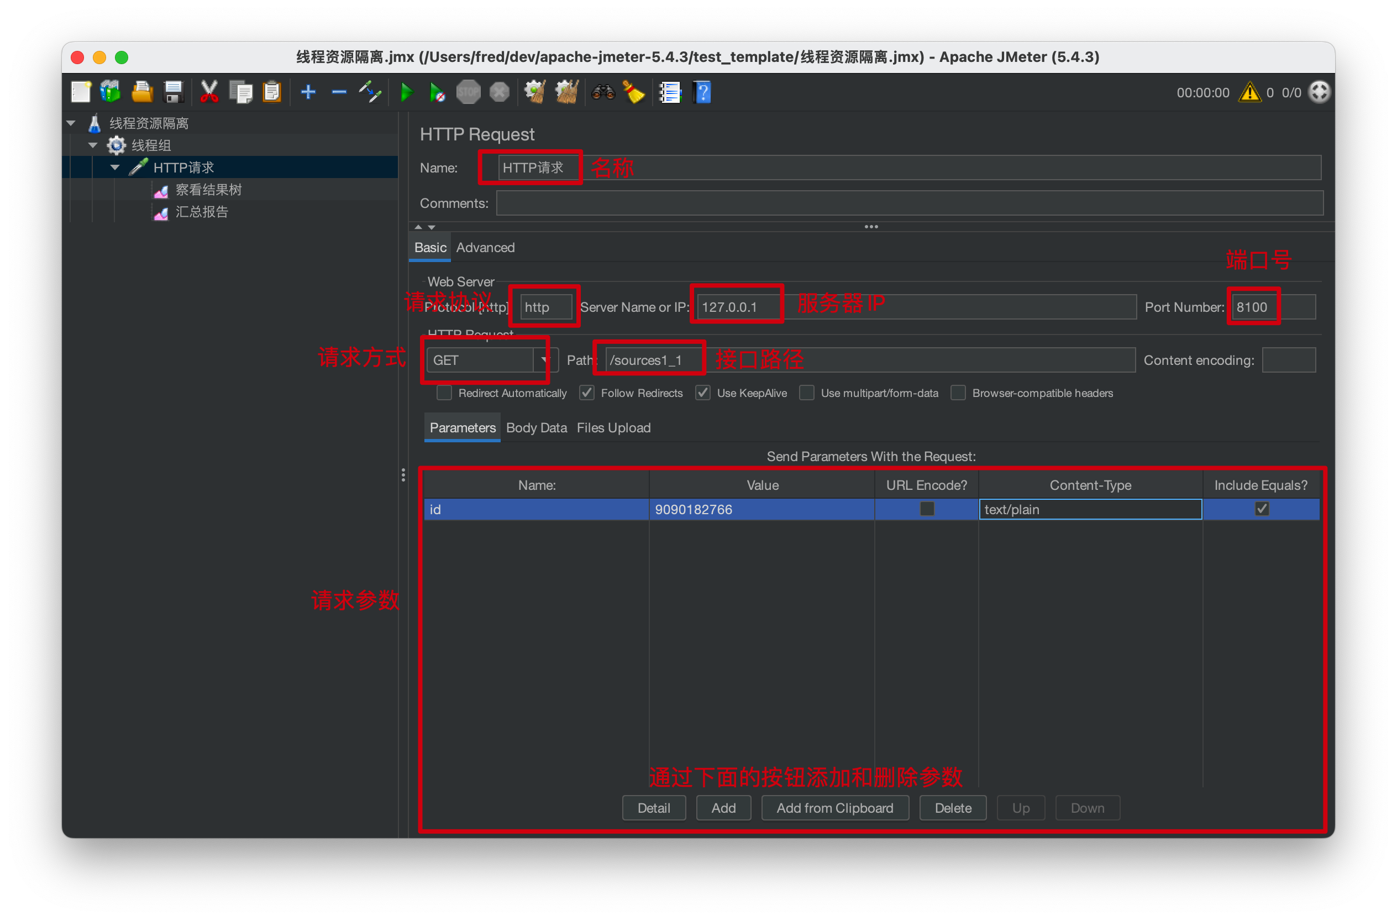Click the Search binoculars icon
This screenshot has width=1397, height=920.
tap(603, 92)
